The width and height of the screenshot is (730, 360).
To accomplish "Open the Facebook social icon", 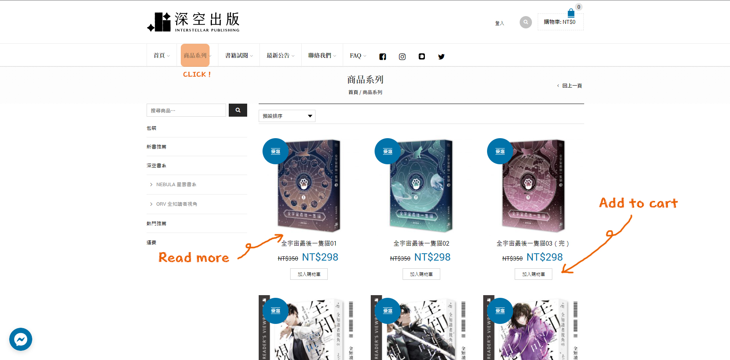I will [x=383, y=56].
